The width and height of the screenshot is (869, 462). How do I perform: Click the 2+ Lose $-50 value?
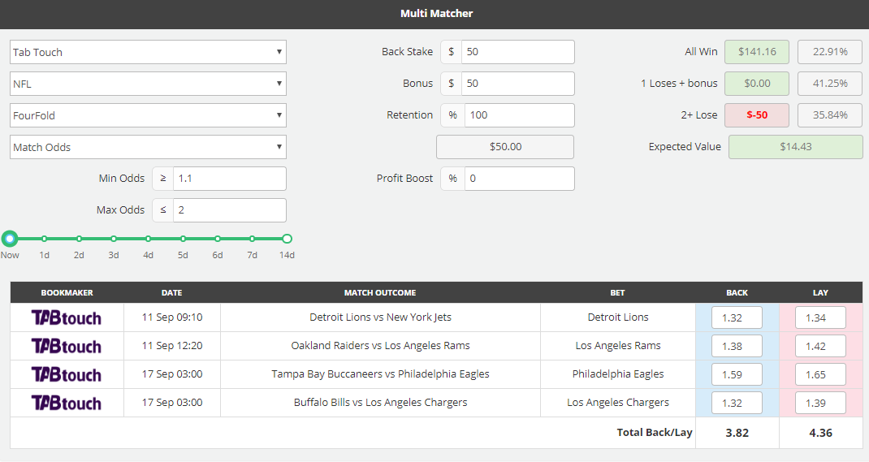757,114
